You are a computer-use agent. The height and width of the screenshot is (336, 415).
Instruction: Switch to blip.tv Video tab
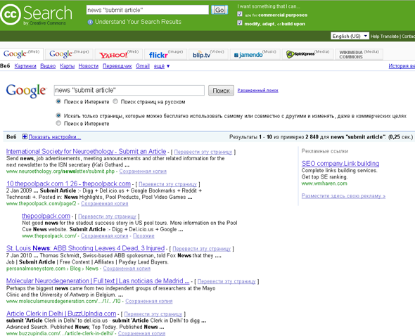click(x=208, y=54)
